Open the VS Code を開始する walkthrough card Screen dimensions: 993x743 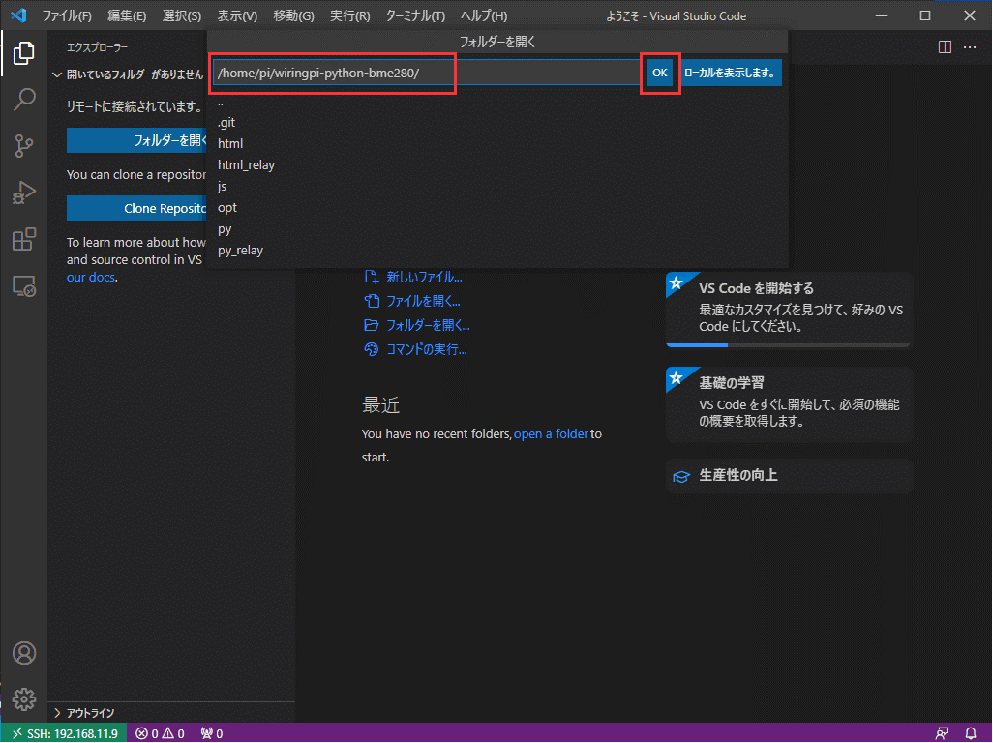789,310
